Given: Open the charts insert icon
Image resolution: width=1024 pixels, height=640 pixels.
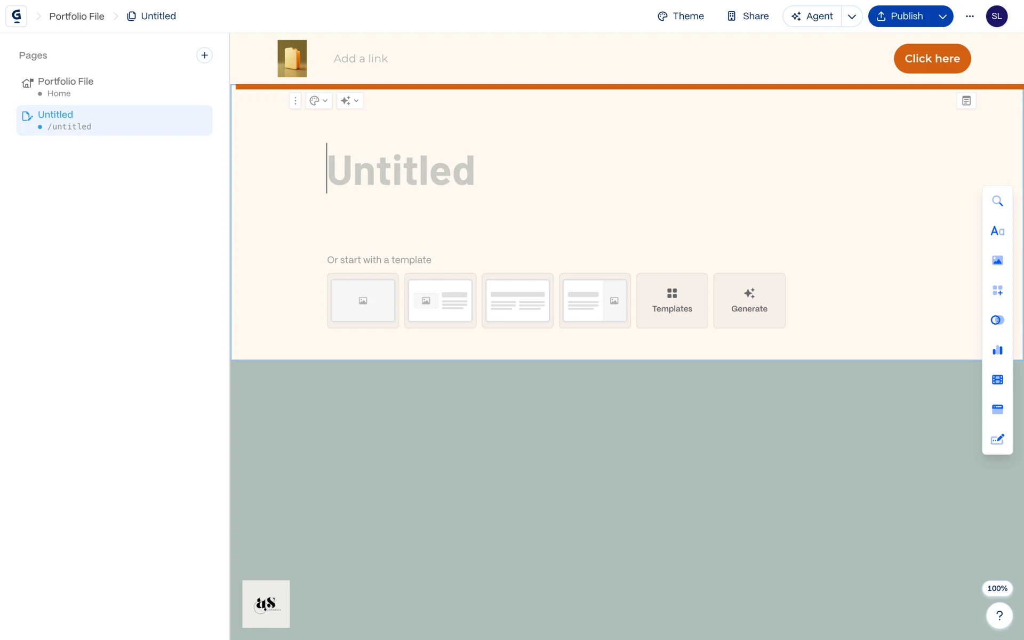Looking at the screenshot, I should pyautogui.click(x=997, y=350).
